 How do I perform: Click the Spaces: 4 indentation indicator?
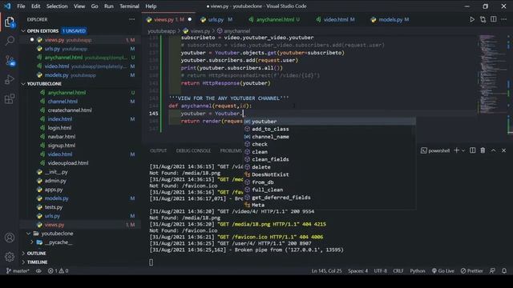(357, 270)
